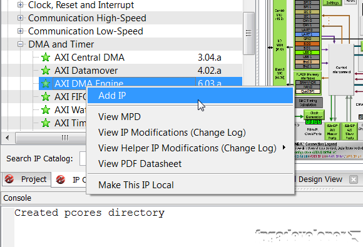Click the horizontal scrollbar left arrow
Screen dimensions: 363x247
coord(7,138)
